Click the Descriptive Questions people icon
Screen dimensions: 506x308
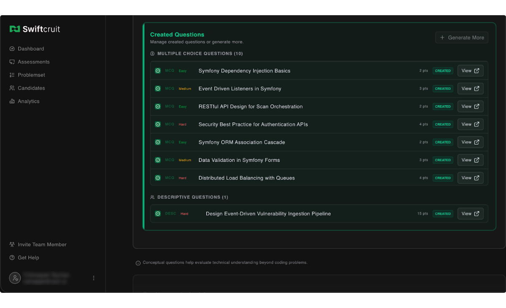click(x=153, y=197)
